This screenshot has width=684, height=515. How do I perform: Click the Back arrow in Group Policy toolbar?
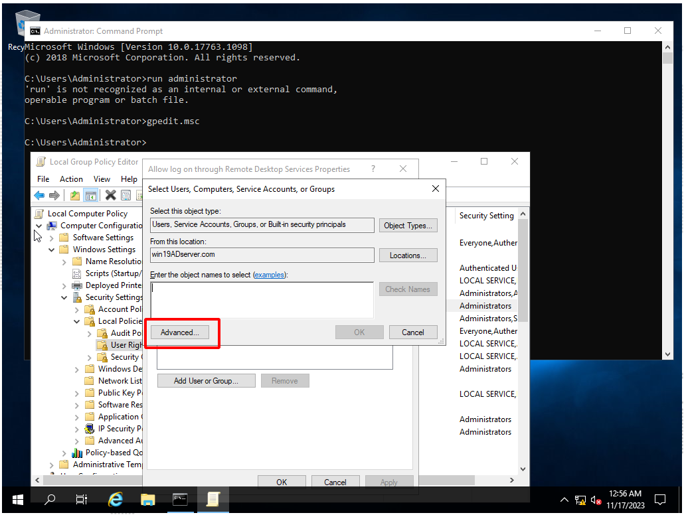[x=39, y=195]
